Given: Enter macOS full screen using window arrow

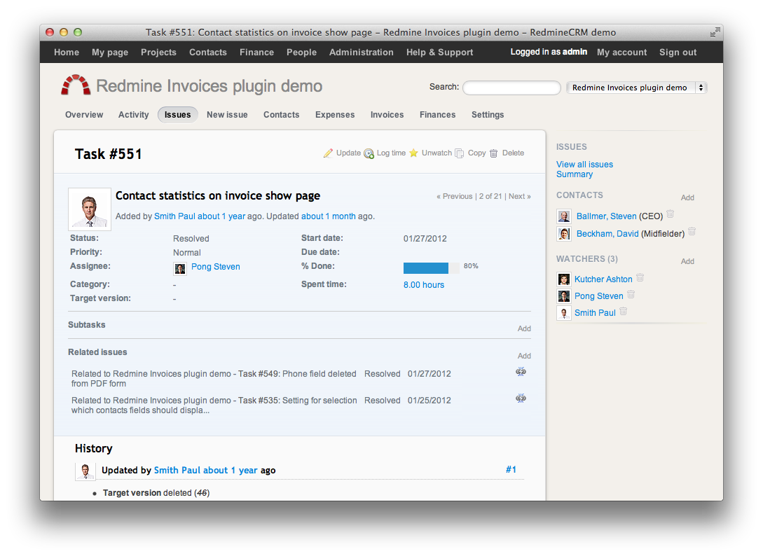Looking at the screenshot, I should [x=714, y=32].
